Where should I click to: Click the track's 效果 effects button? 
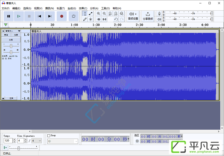point(11,40)
